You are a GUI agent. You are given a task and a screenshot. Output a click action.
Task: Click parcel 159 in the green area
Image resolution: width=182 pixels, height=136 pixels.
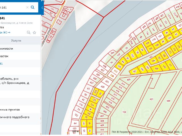point(124,112)
